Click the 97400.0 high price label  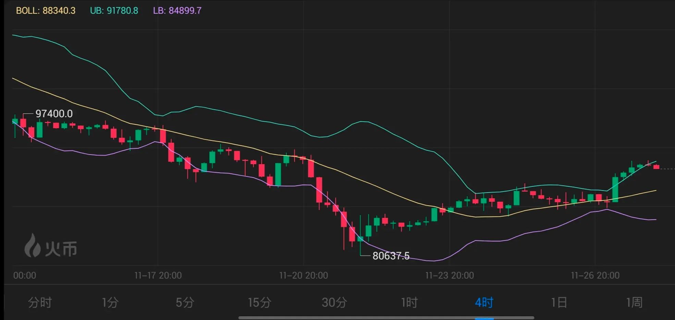[54, 114]
